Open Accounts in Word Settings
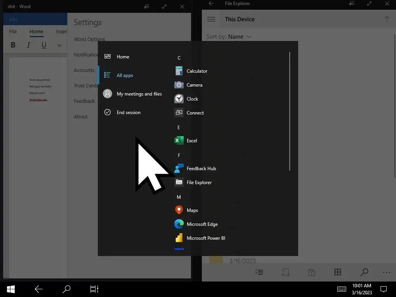Viewport: 396px width, 297px height. [84, 70]
